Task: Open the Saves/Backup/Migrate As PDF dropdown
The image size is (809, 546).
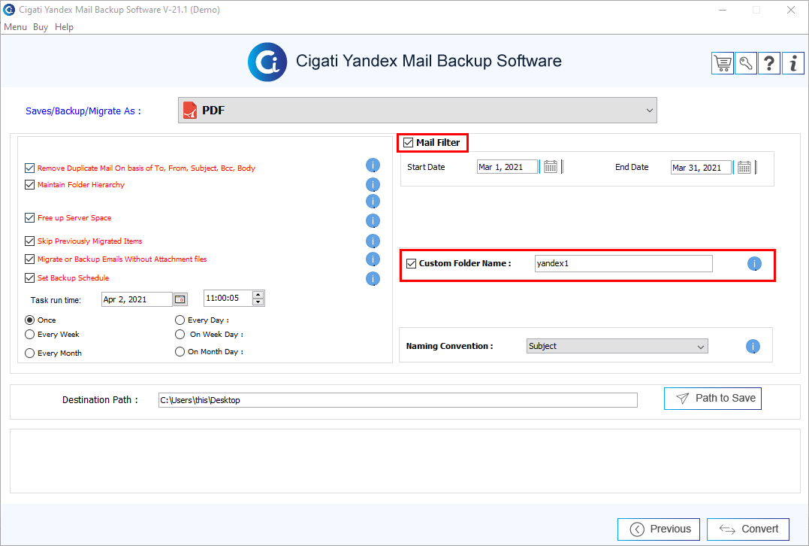Action: click(x=418, y=110)
